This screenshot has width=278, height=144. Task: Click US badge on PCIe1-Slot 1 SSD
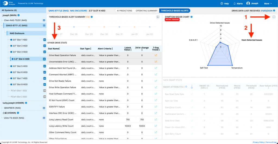coord(45,91)
